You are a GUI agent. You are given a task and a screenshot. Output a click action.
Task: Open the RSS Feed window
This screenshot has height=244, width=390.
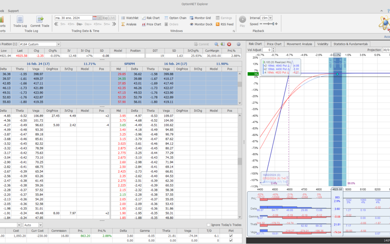point(224,24)
